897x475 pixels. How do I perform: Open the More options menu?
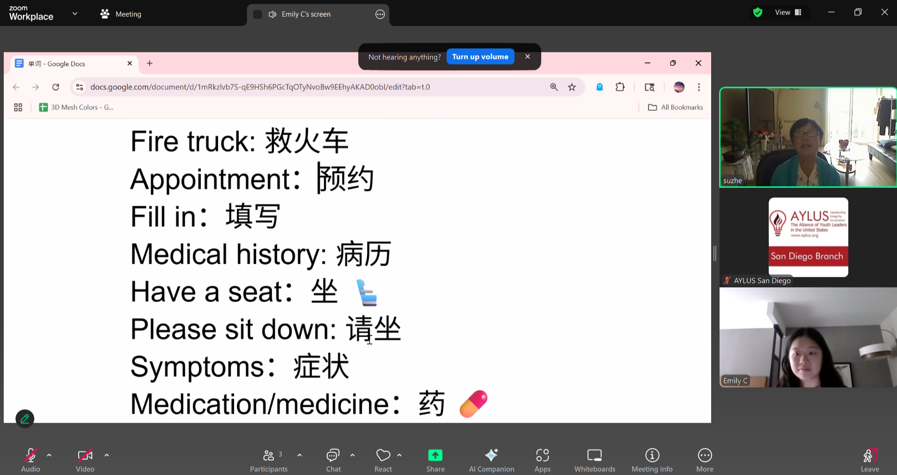(705, 460)
